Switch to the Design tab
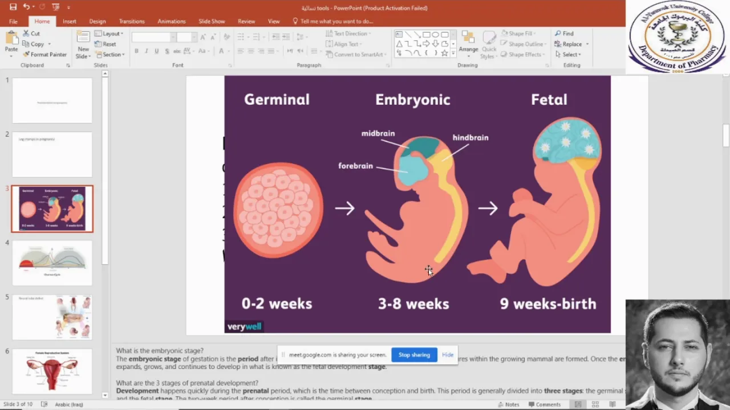 coord(98,21)
